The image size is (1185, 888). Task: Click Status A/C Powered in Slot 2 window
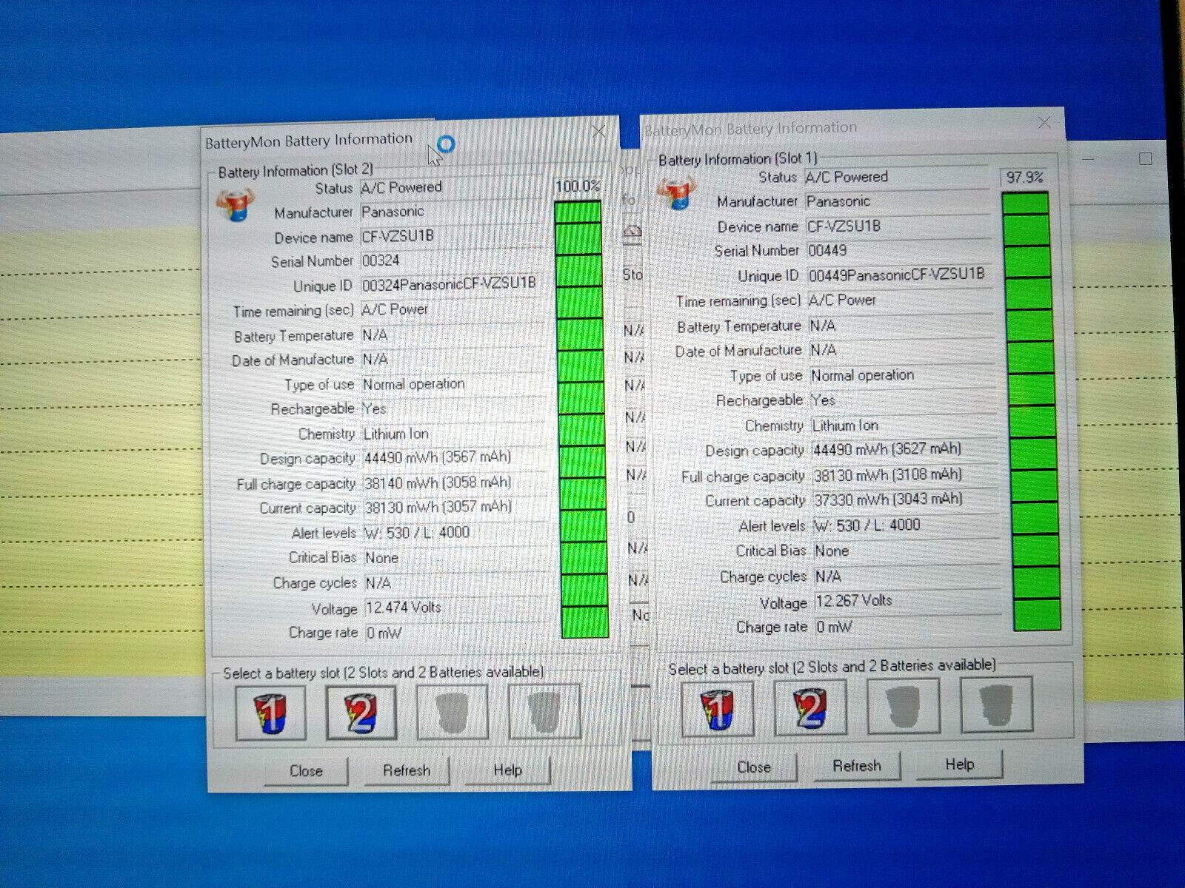tap(452, 187)
